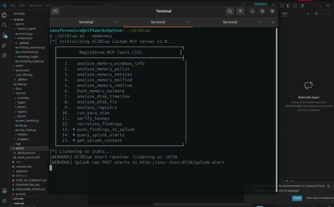This screenshot has width=334, height=207.
Task: Open the Search view in the activity bar
Action: [x=4, y=25]
